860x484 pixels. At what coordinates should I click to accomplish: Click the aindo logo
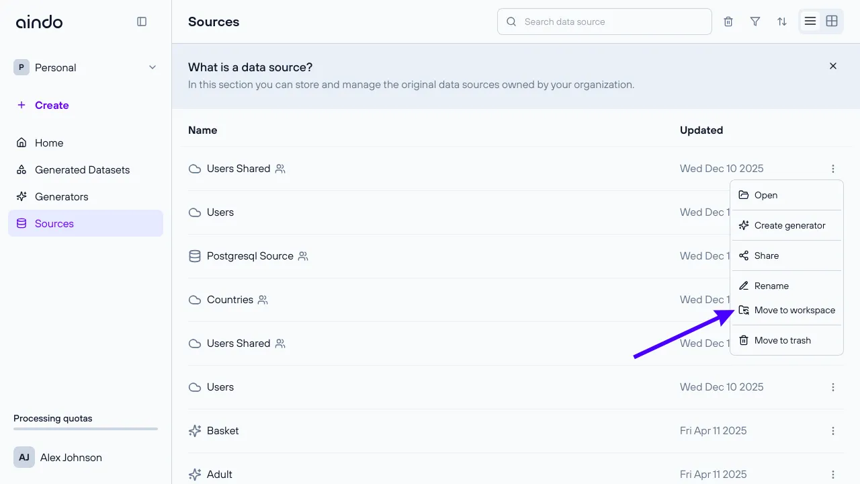click(x=39, y=21)
